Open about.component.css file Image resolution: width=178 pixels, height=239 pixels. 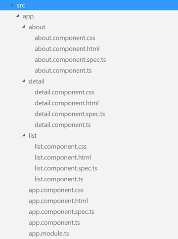(x=65, y=38)
